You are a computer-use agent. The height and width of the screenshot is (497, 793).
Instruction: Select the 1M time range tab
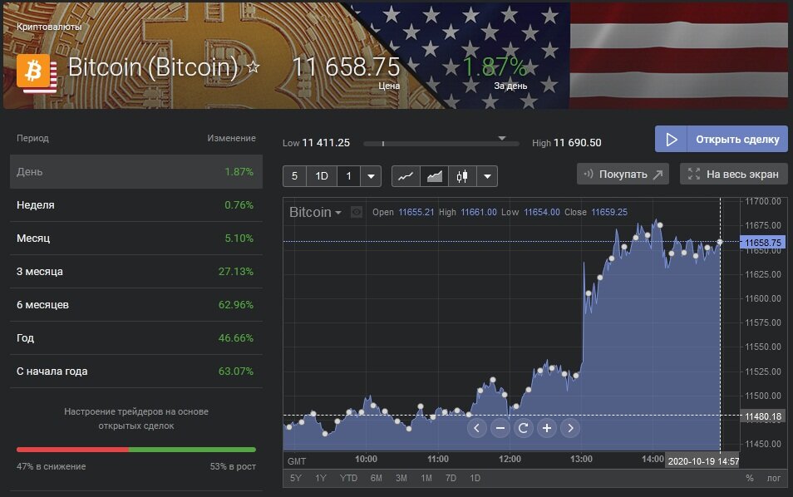426,478
